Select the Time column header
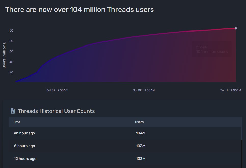 pyautogui.click(x=17, y=122)
